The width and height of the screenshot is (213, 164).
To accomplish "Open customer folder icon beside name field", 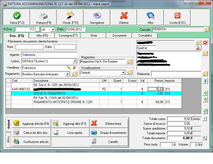I will coord(198,42).
